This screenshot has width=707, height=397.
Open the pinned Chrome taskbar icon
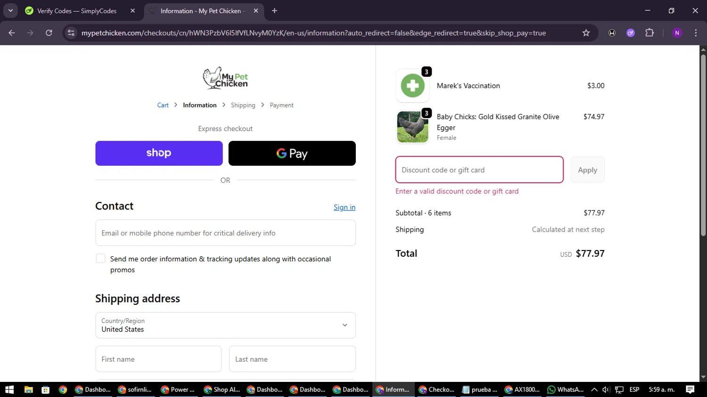point(63,389)
